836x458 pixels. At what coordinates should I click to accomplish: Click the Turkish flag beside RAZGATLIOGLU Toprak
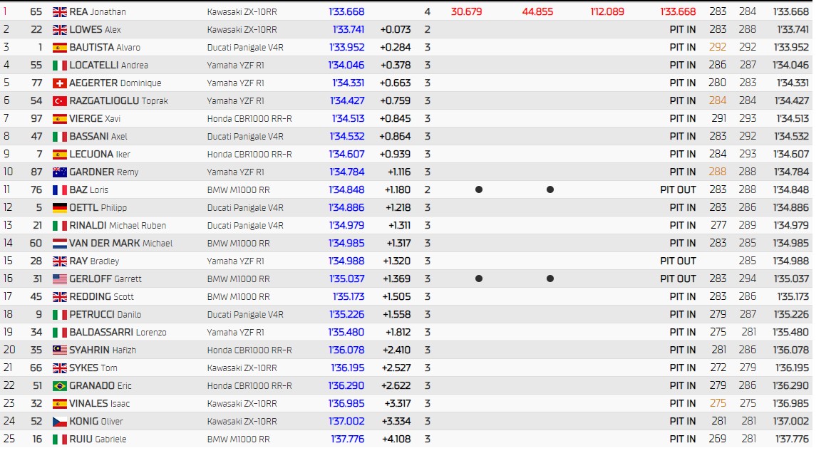point(60,100)
